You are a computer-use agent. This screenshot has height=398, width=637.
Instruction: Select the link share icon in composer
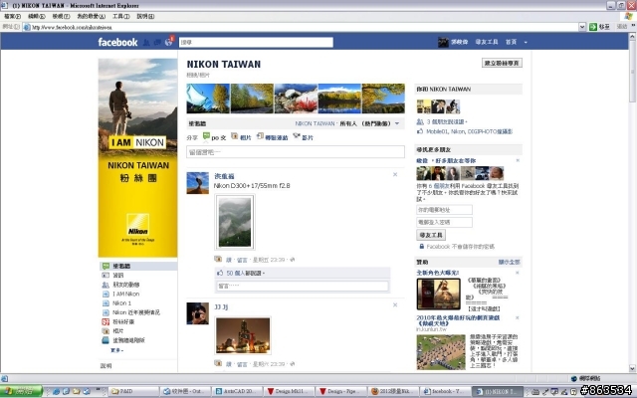point(260,136)
